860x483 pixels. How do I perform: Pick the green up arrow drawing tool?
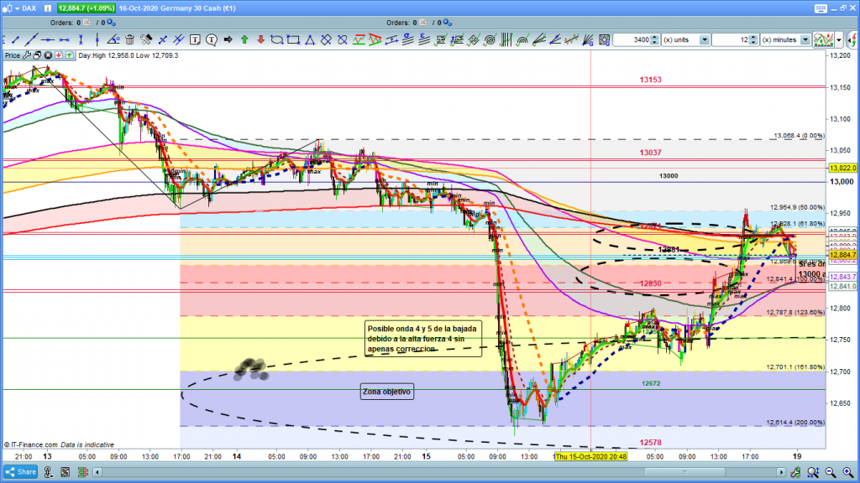click(x=244, y=39)
